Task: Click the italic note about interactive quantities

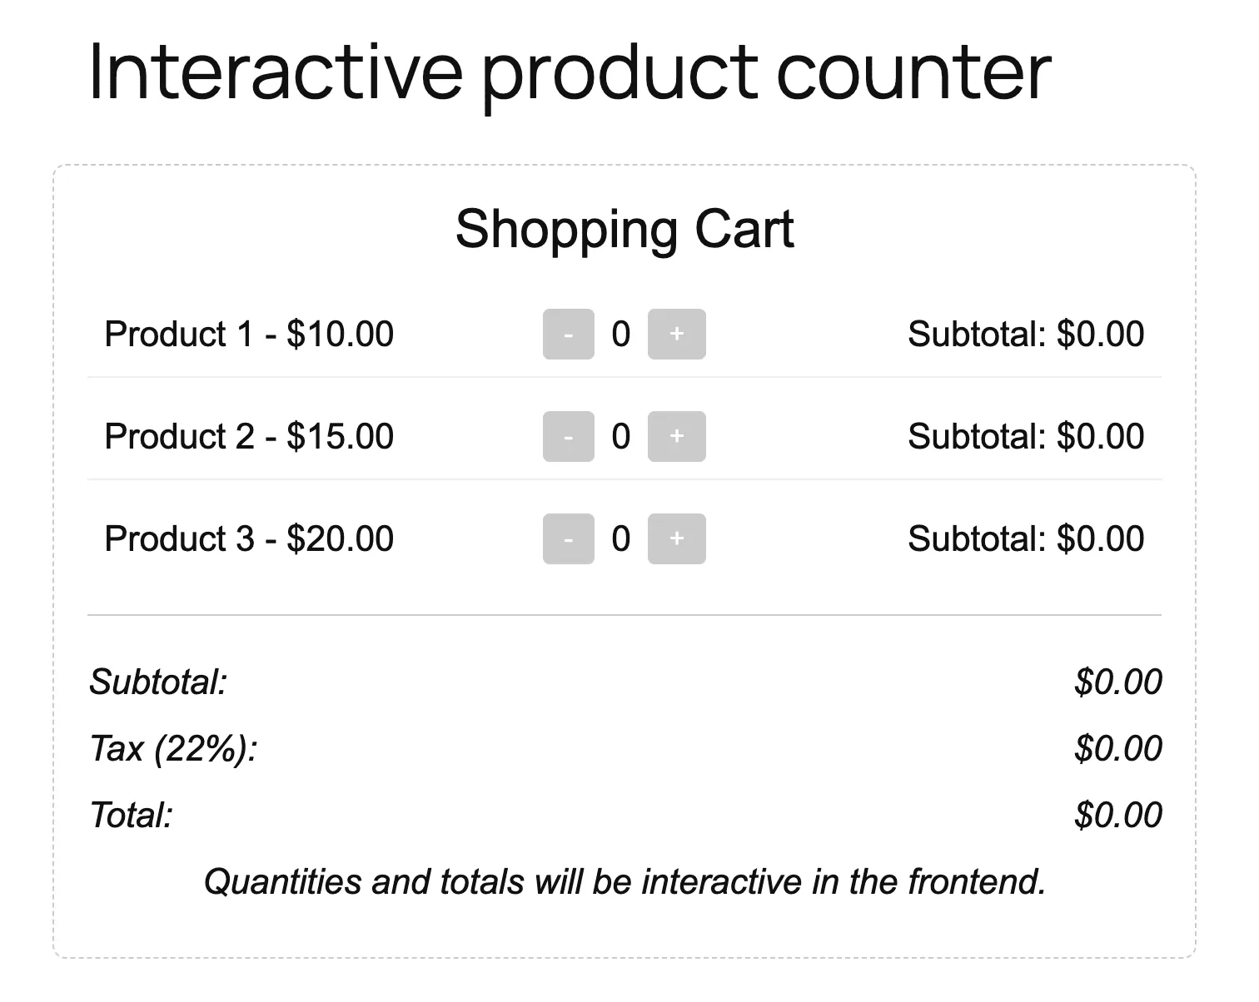Action: tap(625, 882)
